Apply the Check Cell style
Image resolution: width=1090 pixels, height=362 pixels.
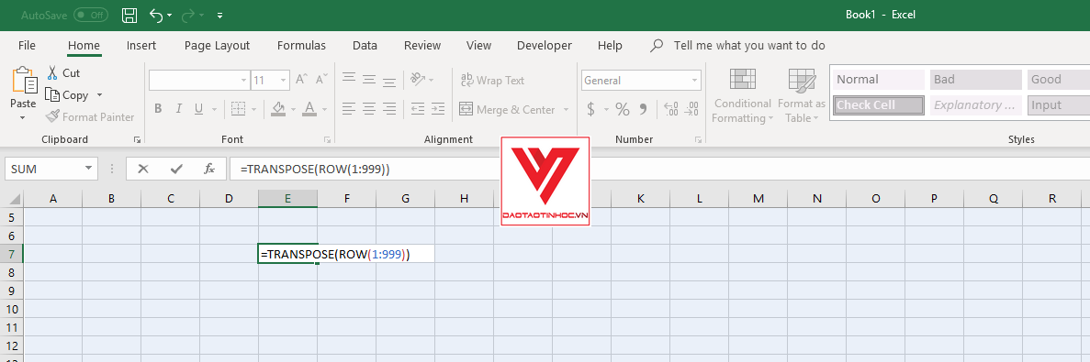pos(879,105)
